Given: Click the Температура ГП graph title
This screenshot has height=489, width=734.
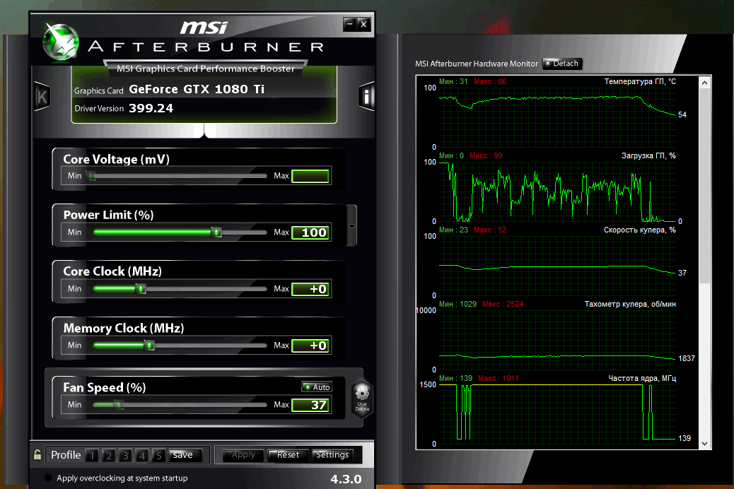Looking at the screenshot, I should 640,81.
